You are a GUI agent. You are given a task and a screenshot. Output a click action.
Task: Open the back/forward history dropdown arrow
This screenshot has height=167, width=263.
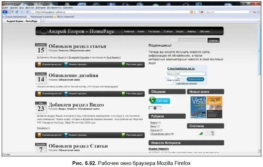12,12
